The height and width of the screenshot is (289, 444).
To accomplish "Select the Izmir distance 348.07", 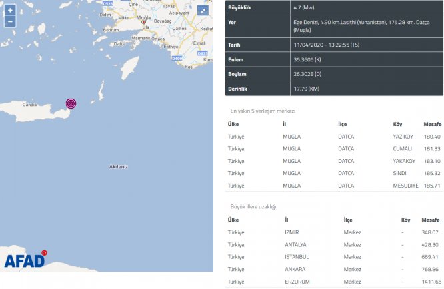I will [430, 232].
